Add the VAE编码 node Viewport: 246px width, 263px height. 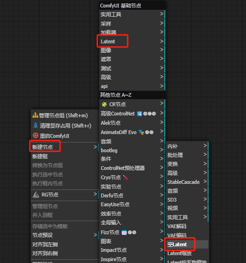pyautogui.click(x=187, y=235)
